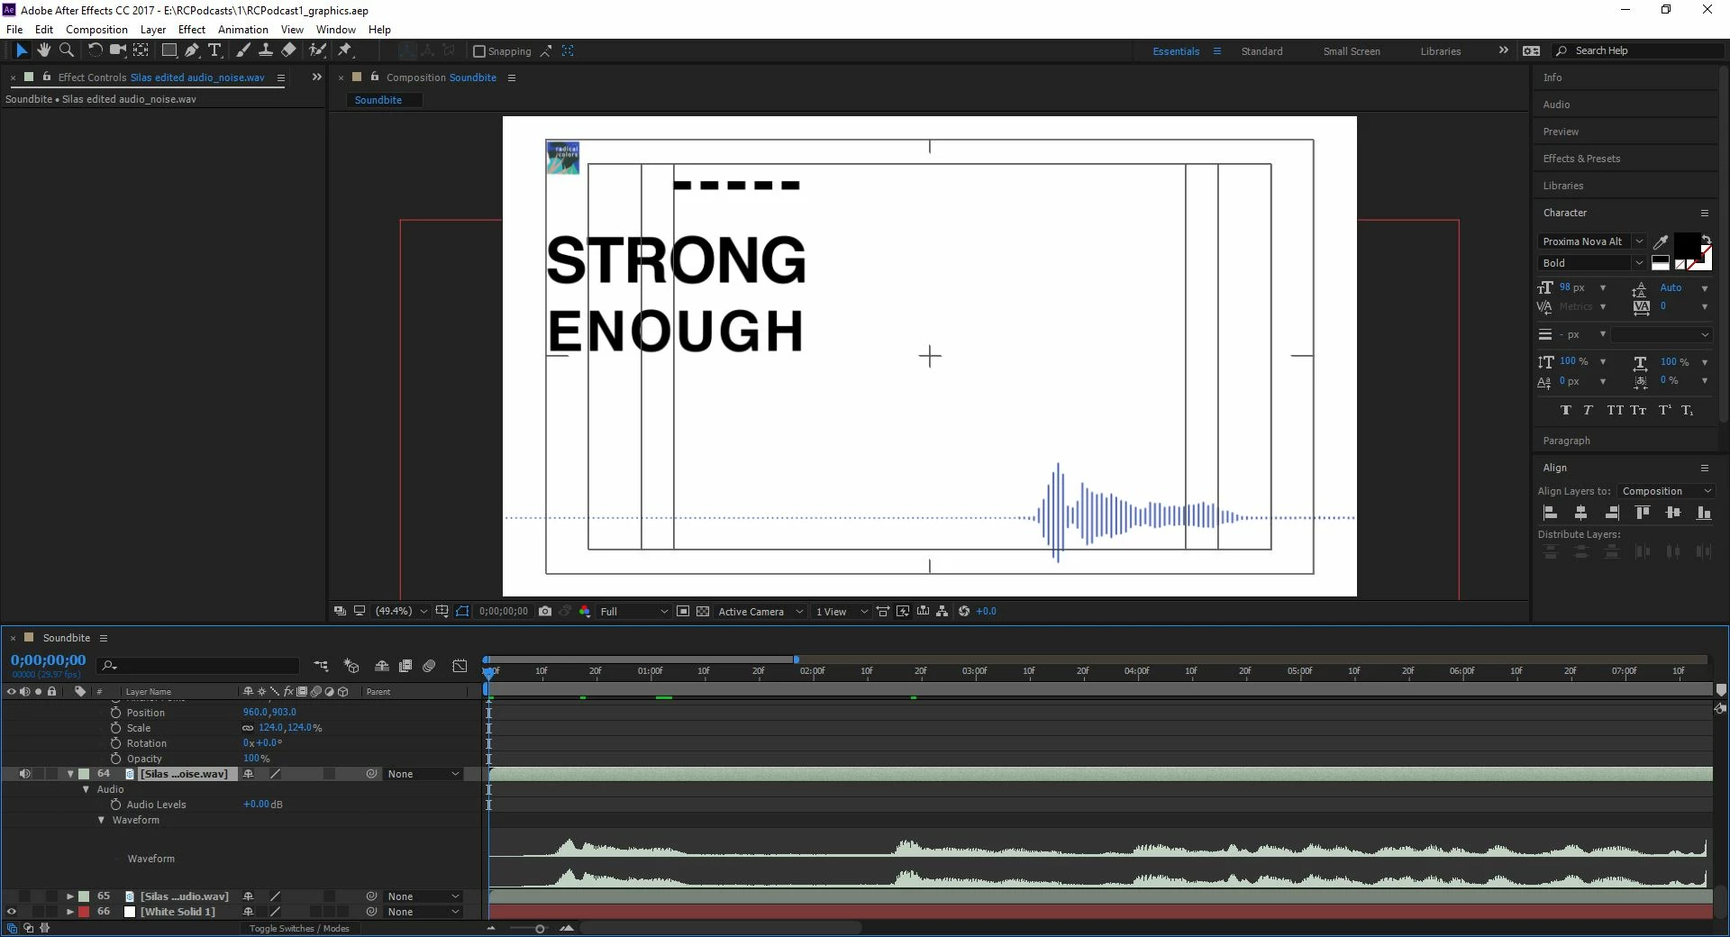Open the Bold font style dropdown
Viewport: 1730px width, 937px height.
[1592, 263]
